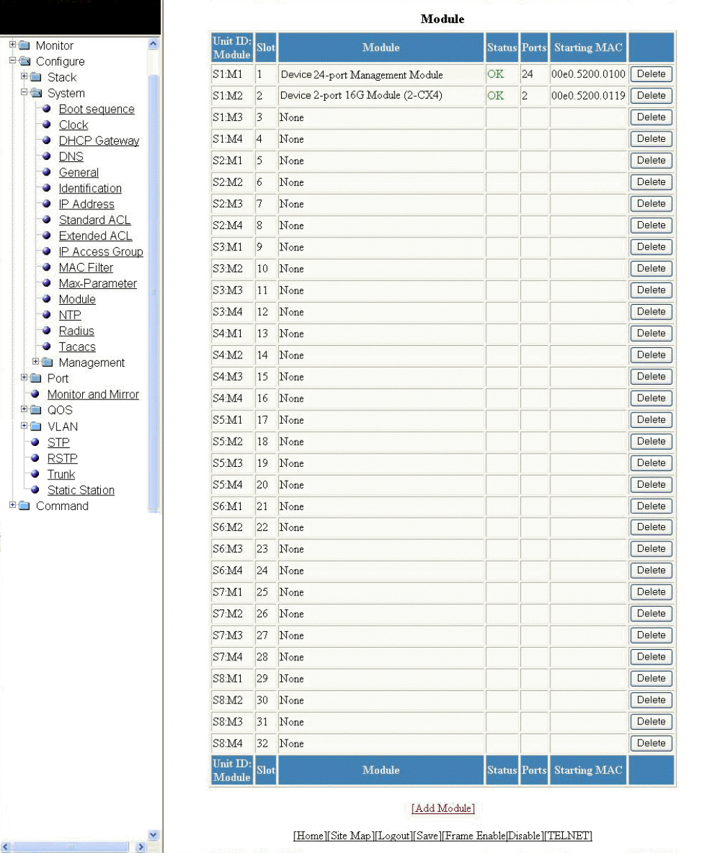Open TELNET footer link
Screen dimensions: 702x853
point(568,836)
